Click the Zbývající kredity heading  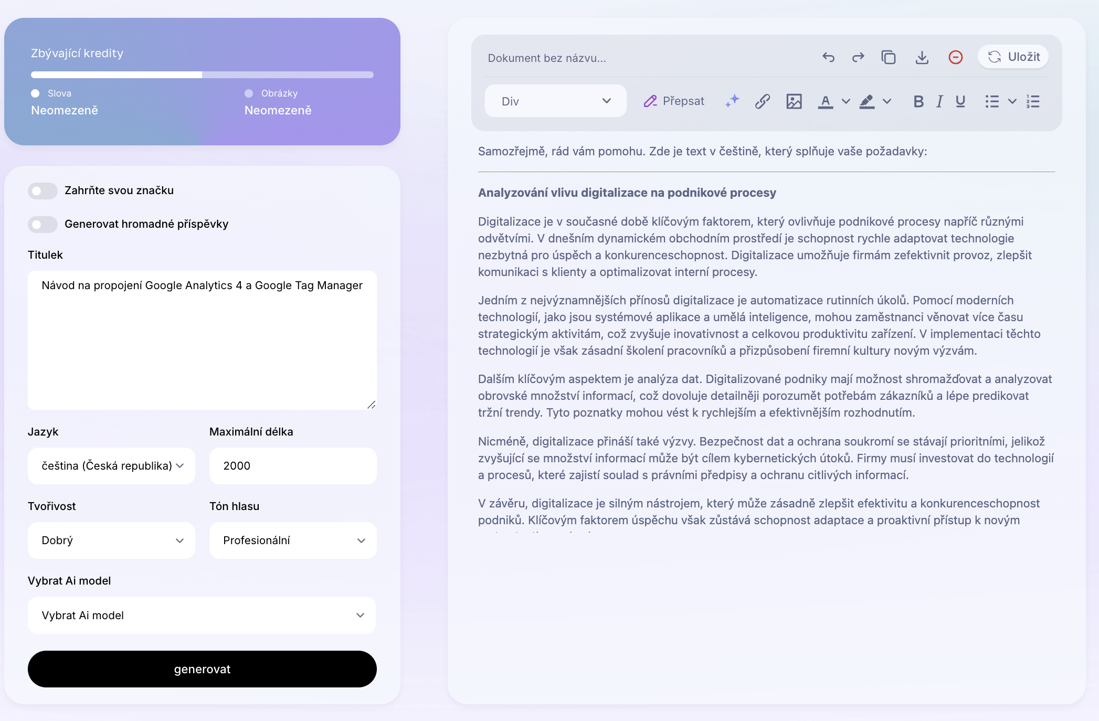(x=77, y=54)
